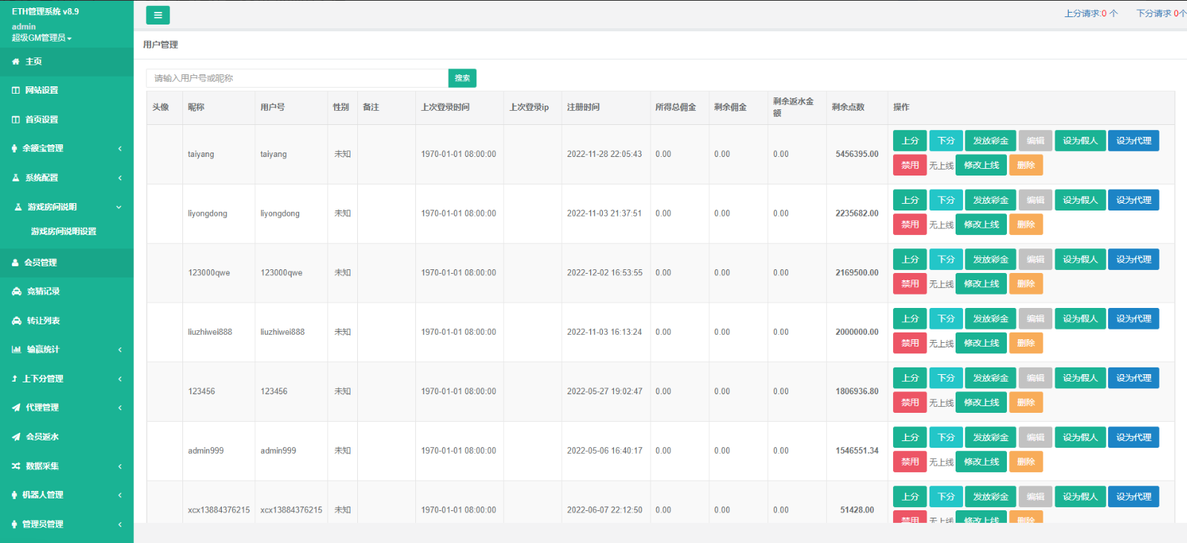The image size is (1187, 543).
Task: Click the bar chart icon beside 输赢统计
Action: point(16,350)
